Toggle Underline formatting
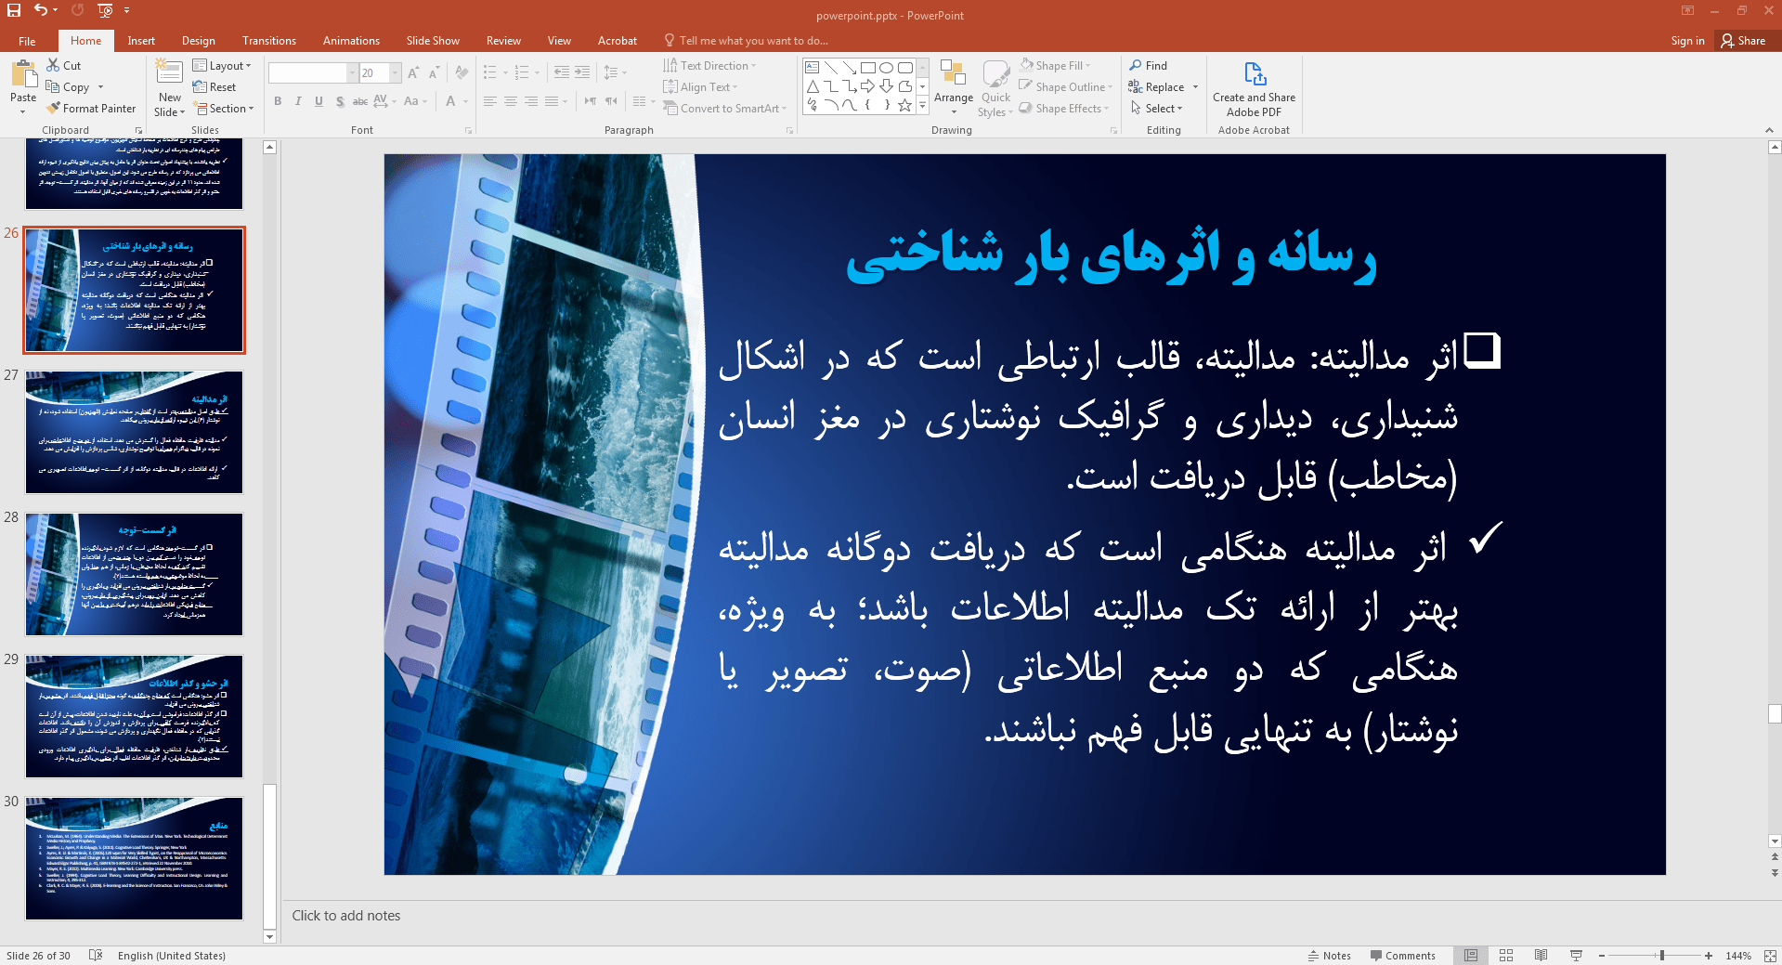The height and width of the screenshot is (965, 1782). 319,101
